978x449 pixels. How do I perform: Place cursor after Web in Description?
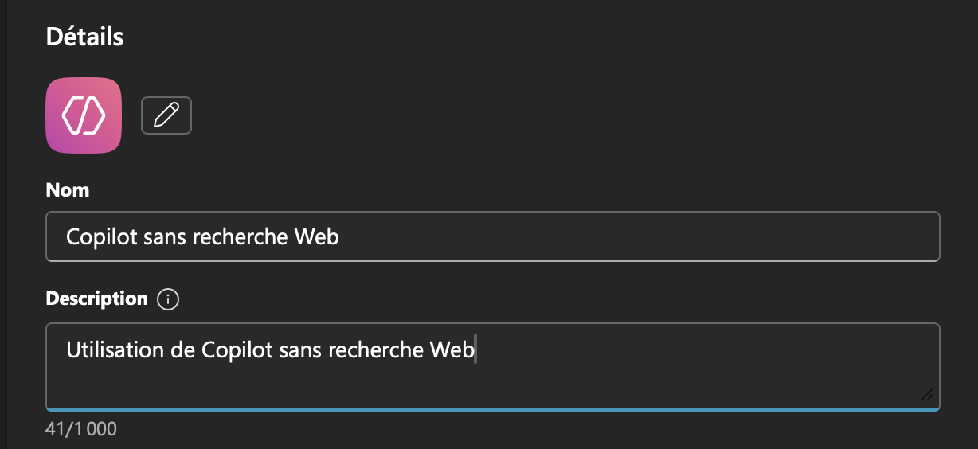coord(475,349)
